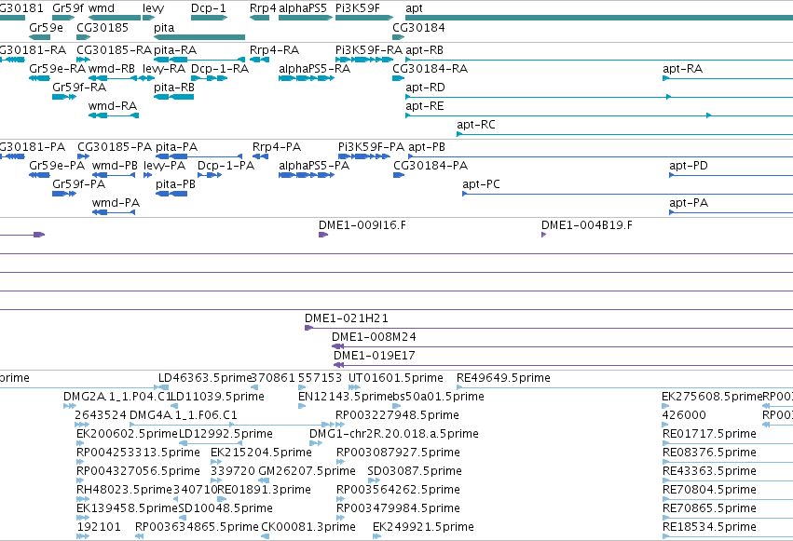Image resolution: width=793 pixels, height=541 pixels.
Task: Click the apt-PA protein label
Action: (689, 203)
